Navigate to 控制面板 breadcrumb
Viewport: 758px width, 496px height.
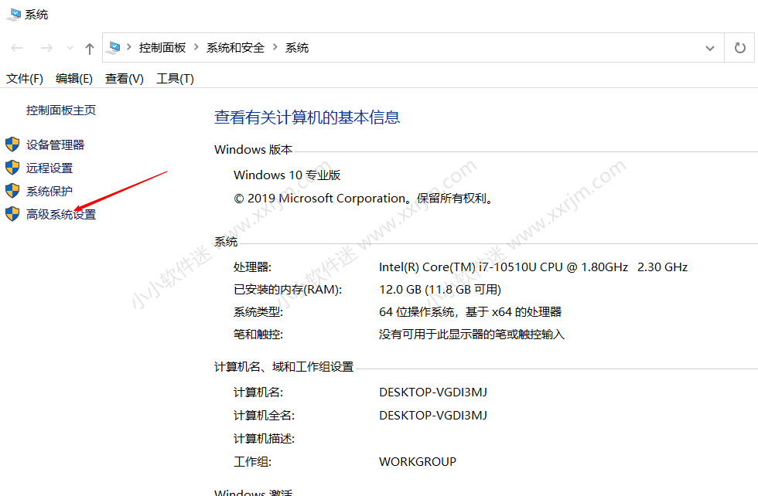coord(162,48)
